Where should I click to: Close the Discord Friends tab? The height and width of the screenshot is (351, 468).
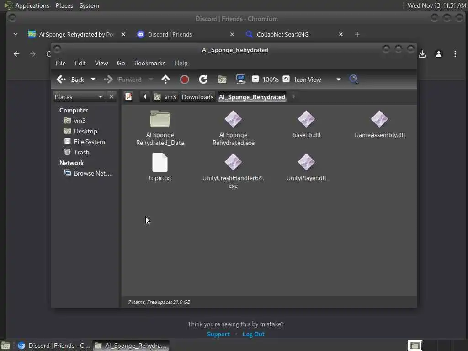click(x=232, y=34)
